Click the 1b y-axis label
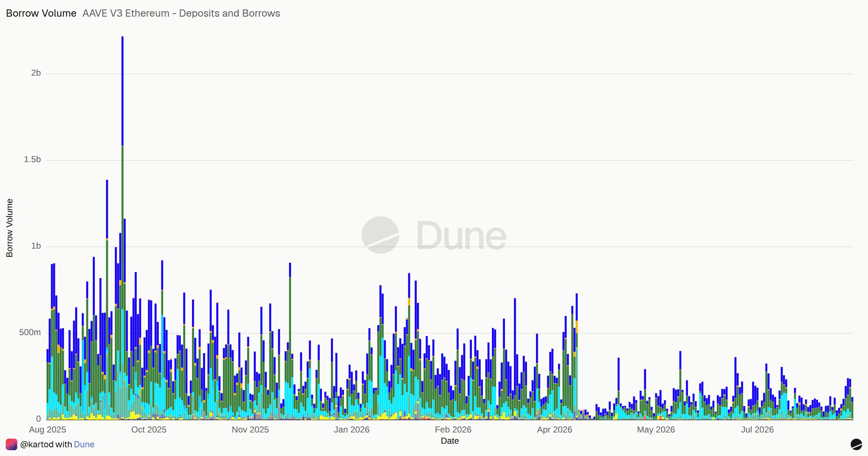 coord(36,246)
